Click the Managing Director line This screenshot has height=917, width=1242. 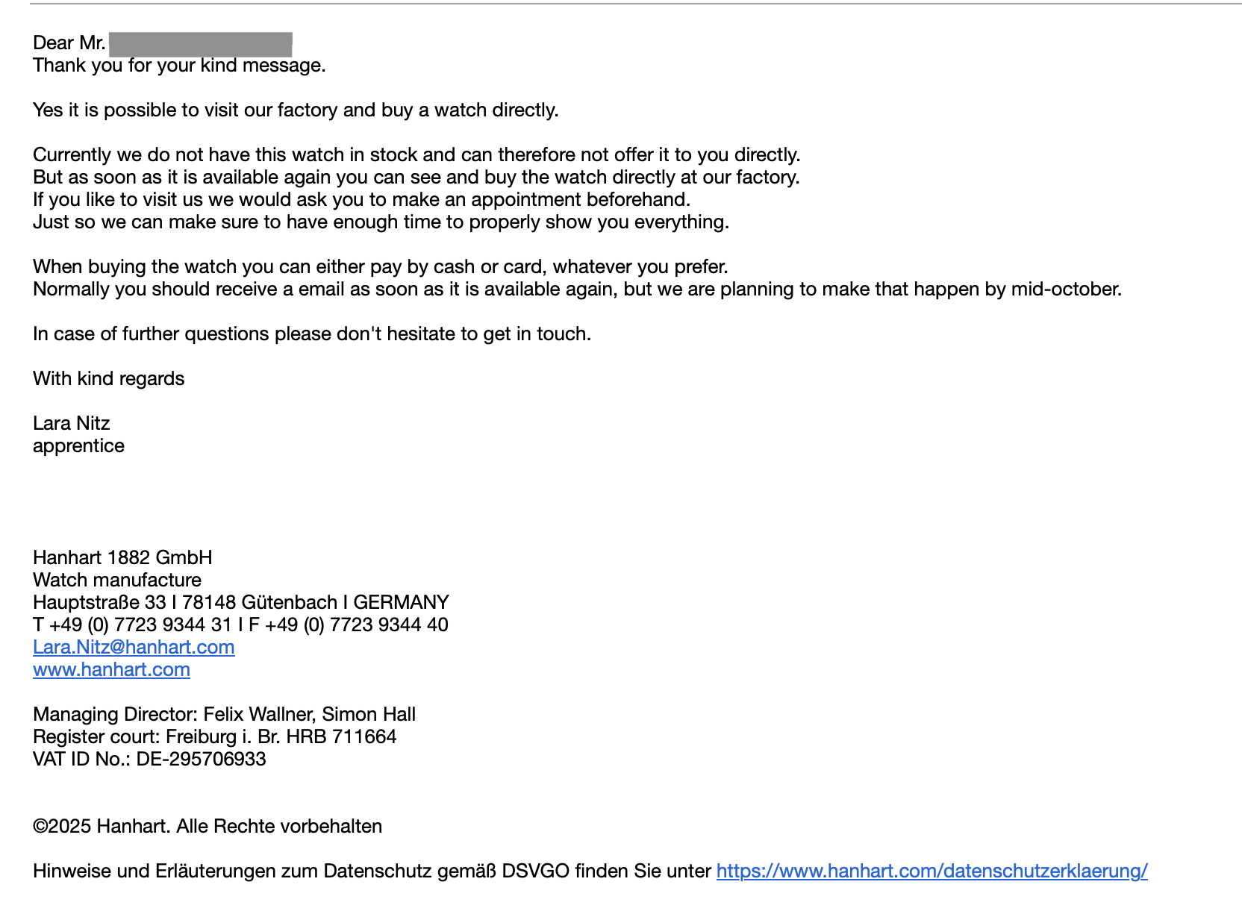pos(224,715)
